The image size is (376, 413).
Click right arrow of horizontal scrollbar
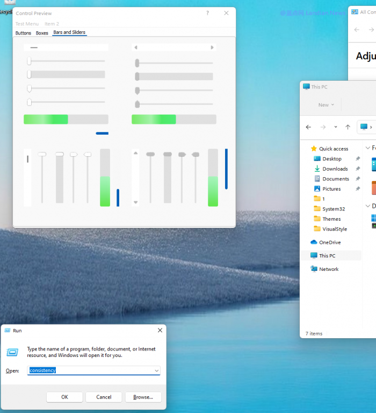tap(212, 47)
